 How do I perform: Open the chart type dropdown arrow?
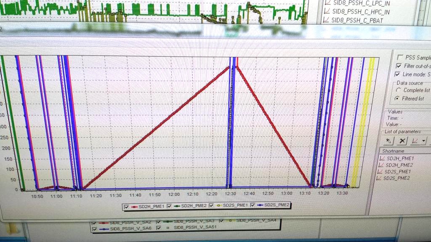click(423, 141)
